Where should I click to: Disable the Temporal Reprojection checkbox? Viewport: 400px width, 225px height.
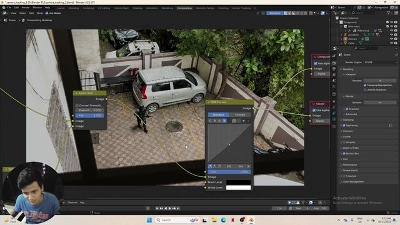(x=365, y=85)
